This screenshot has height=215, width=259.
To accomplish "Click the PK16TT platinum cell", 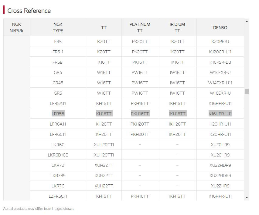I will (140, 62).
